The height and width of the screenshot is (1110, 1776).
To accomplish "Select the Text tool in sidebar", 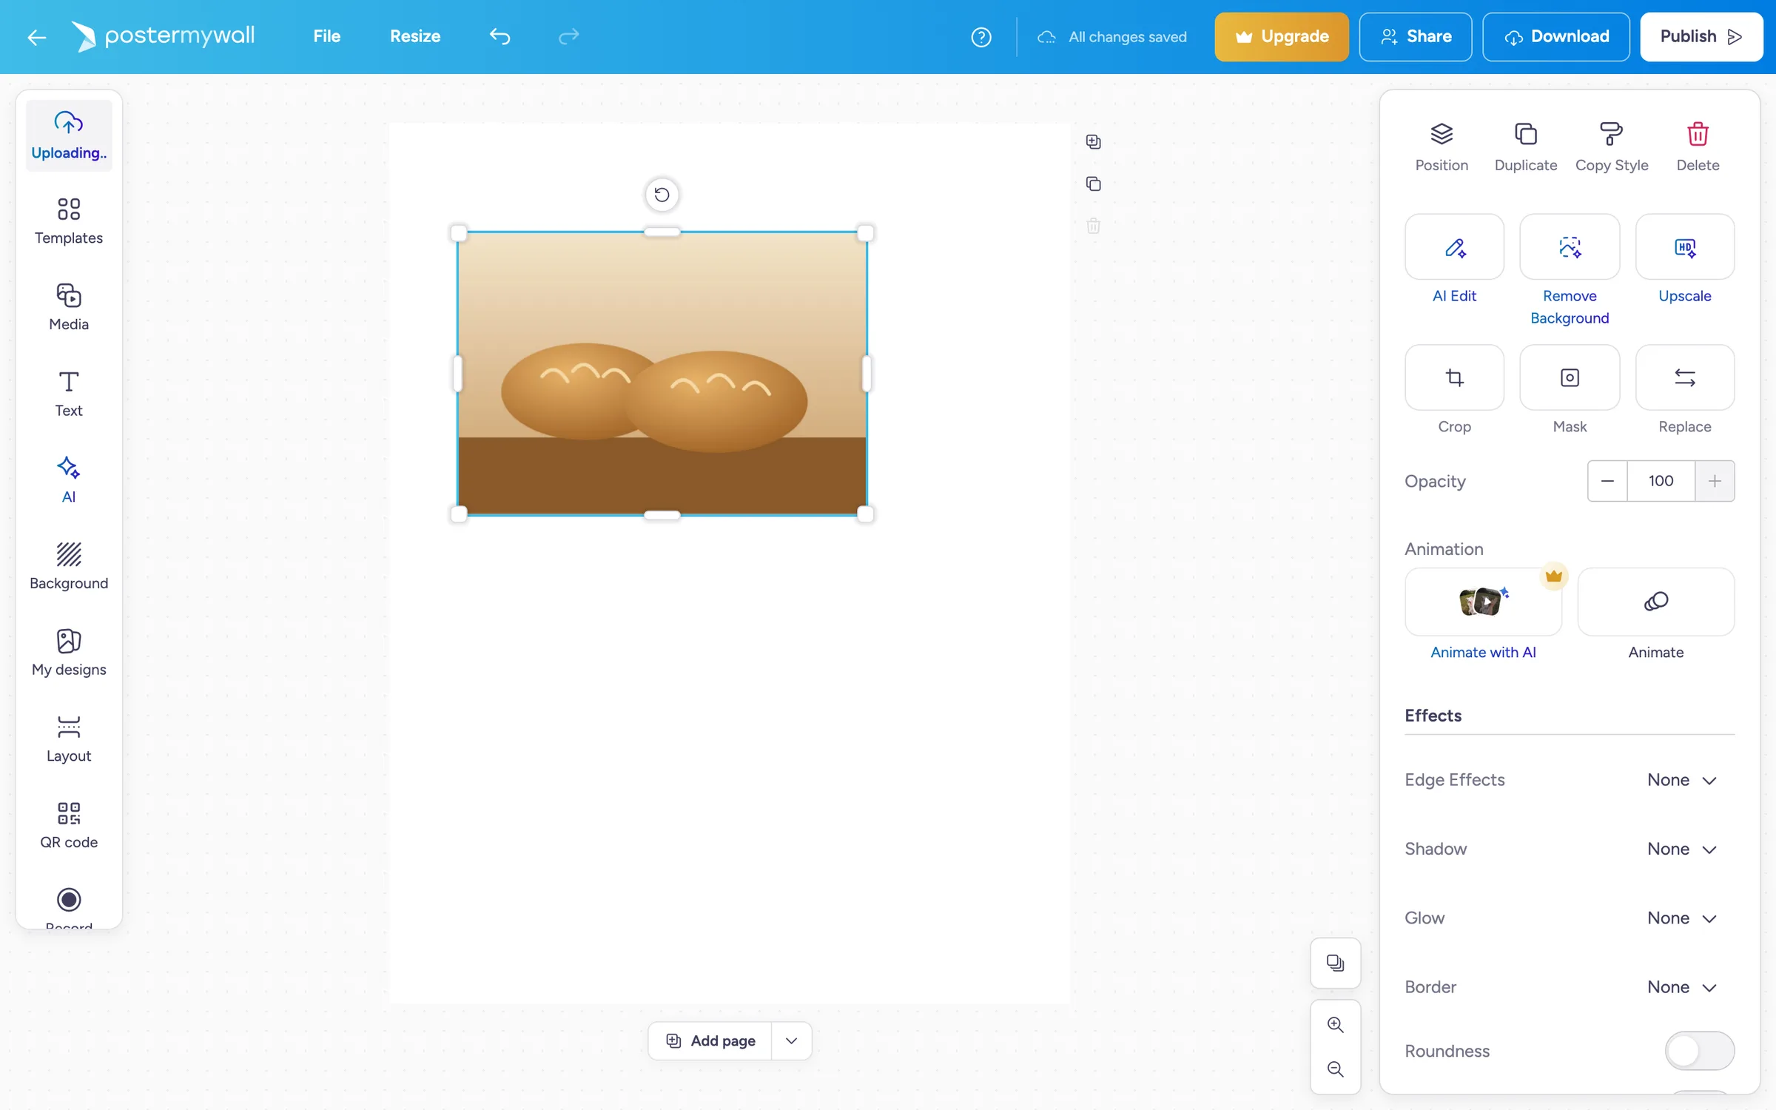I will click(69, 394).
